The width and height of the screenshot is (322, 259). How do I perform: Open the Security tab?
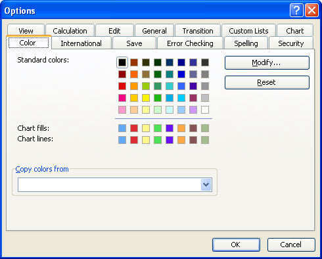click(x=291, y=43)
